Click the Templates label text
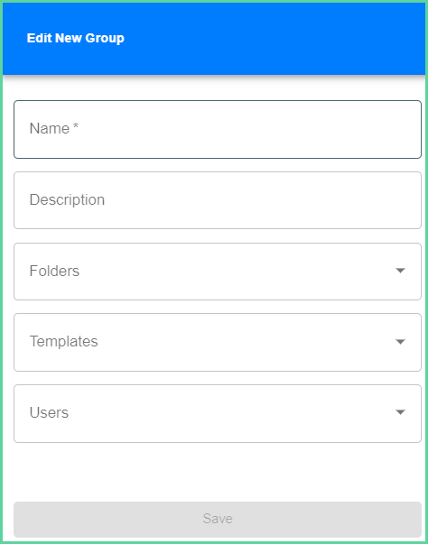 [x=64, y=342]
